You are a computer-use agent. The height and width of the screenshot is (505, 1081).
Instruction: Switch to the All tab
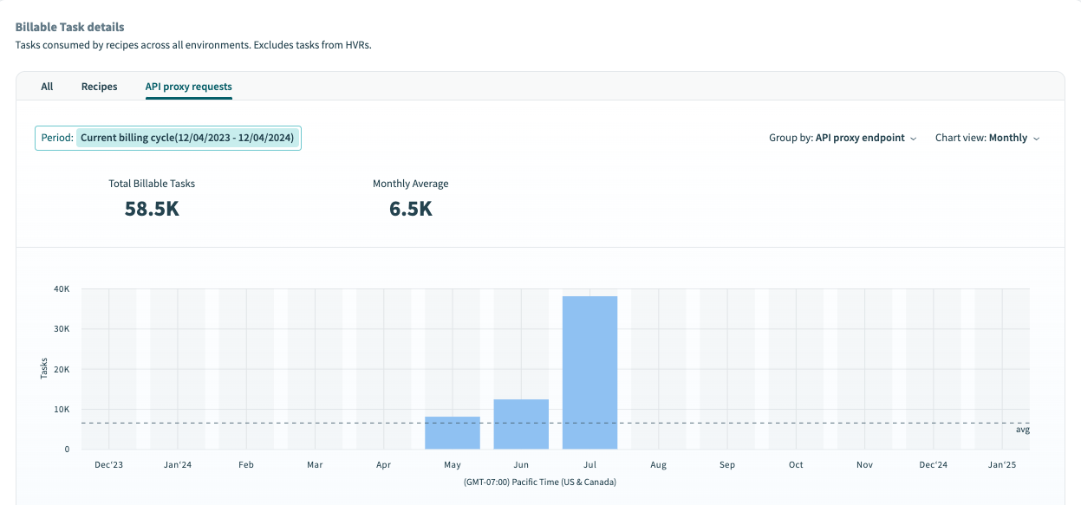click(x=47, y=86)
